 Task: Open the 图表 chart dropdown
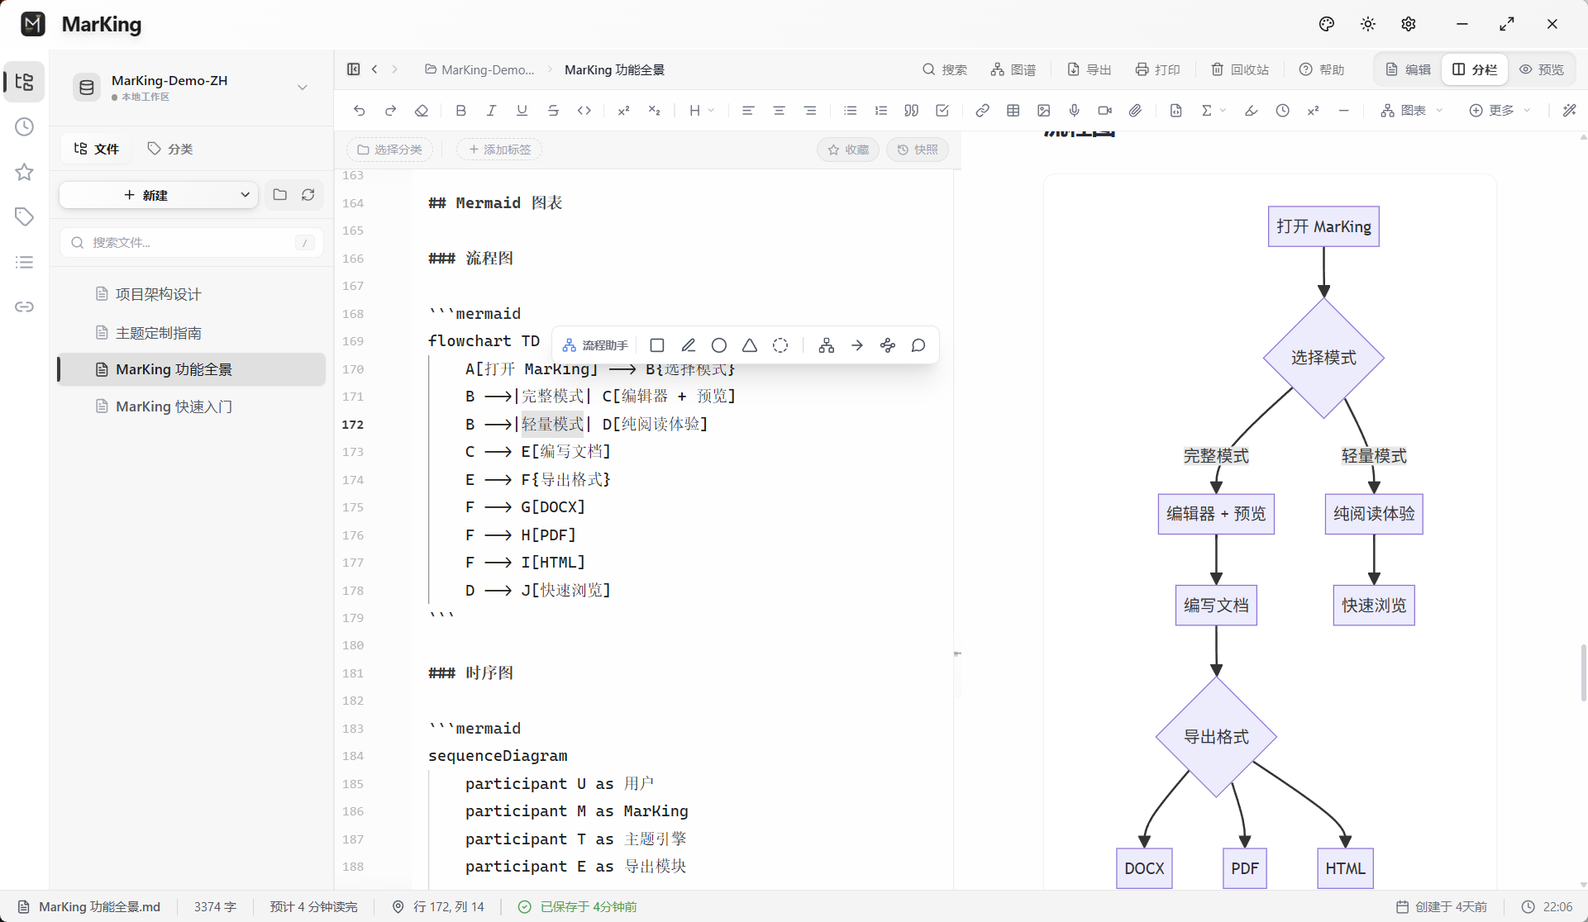[1412, 111]
